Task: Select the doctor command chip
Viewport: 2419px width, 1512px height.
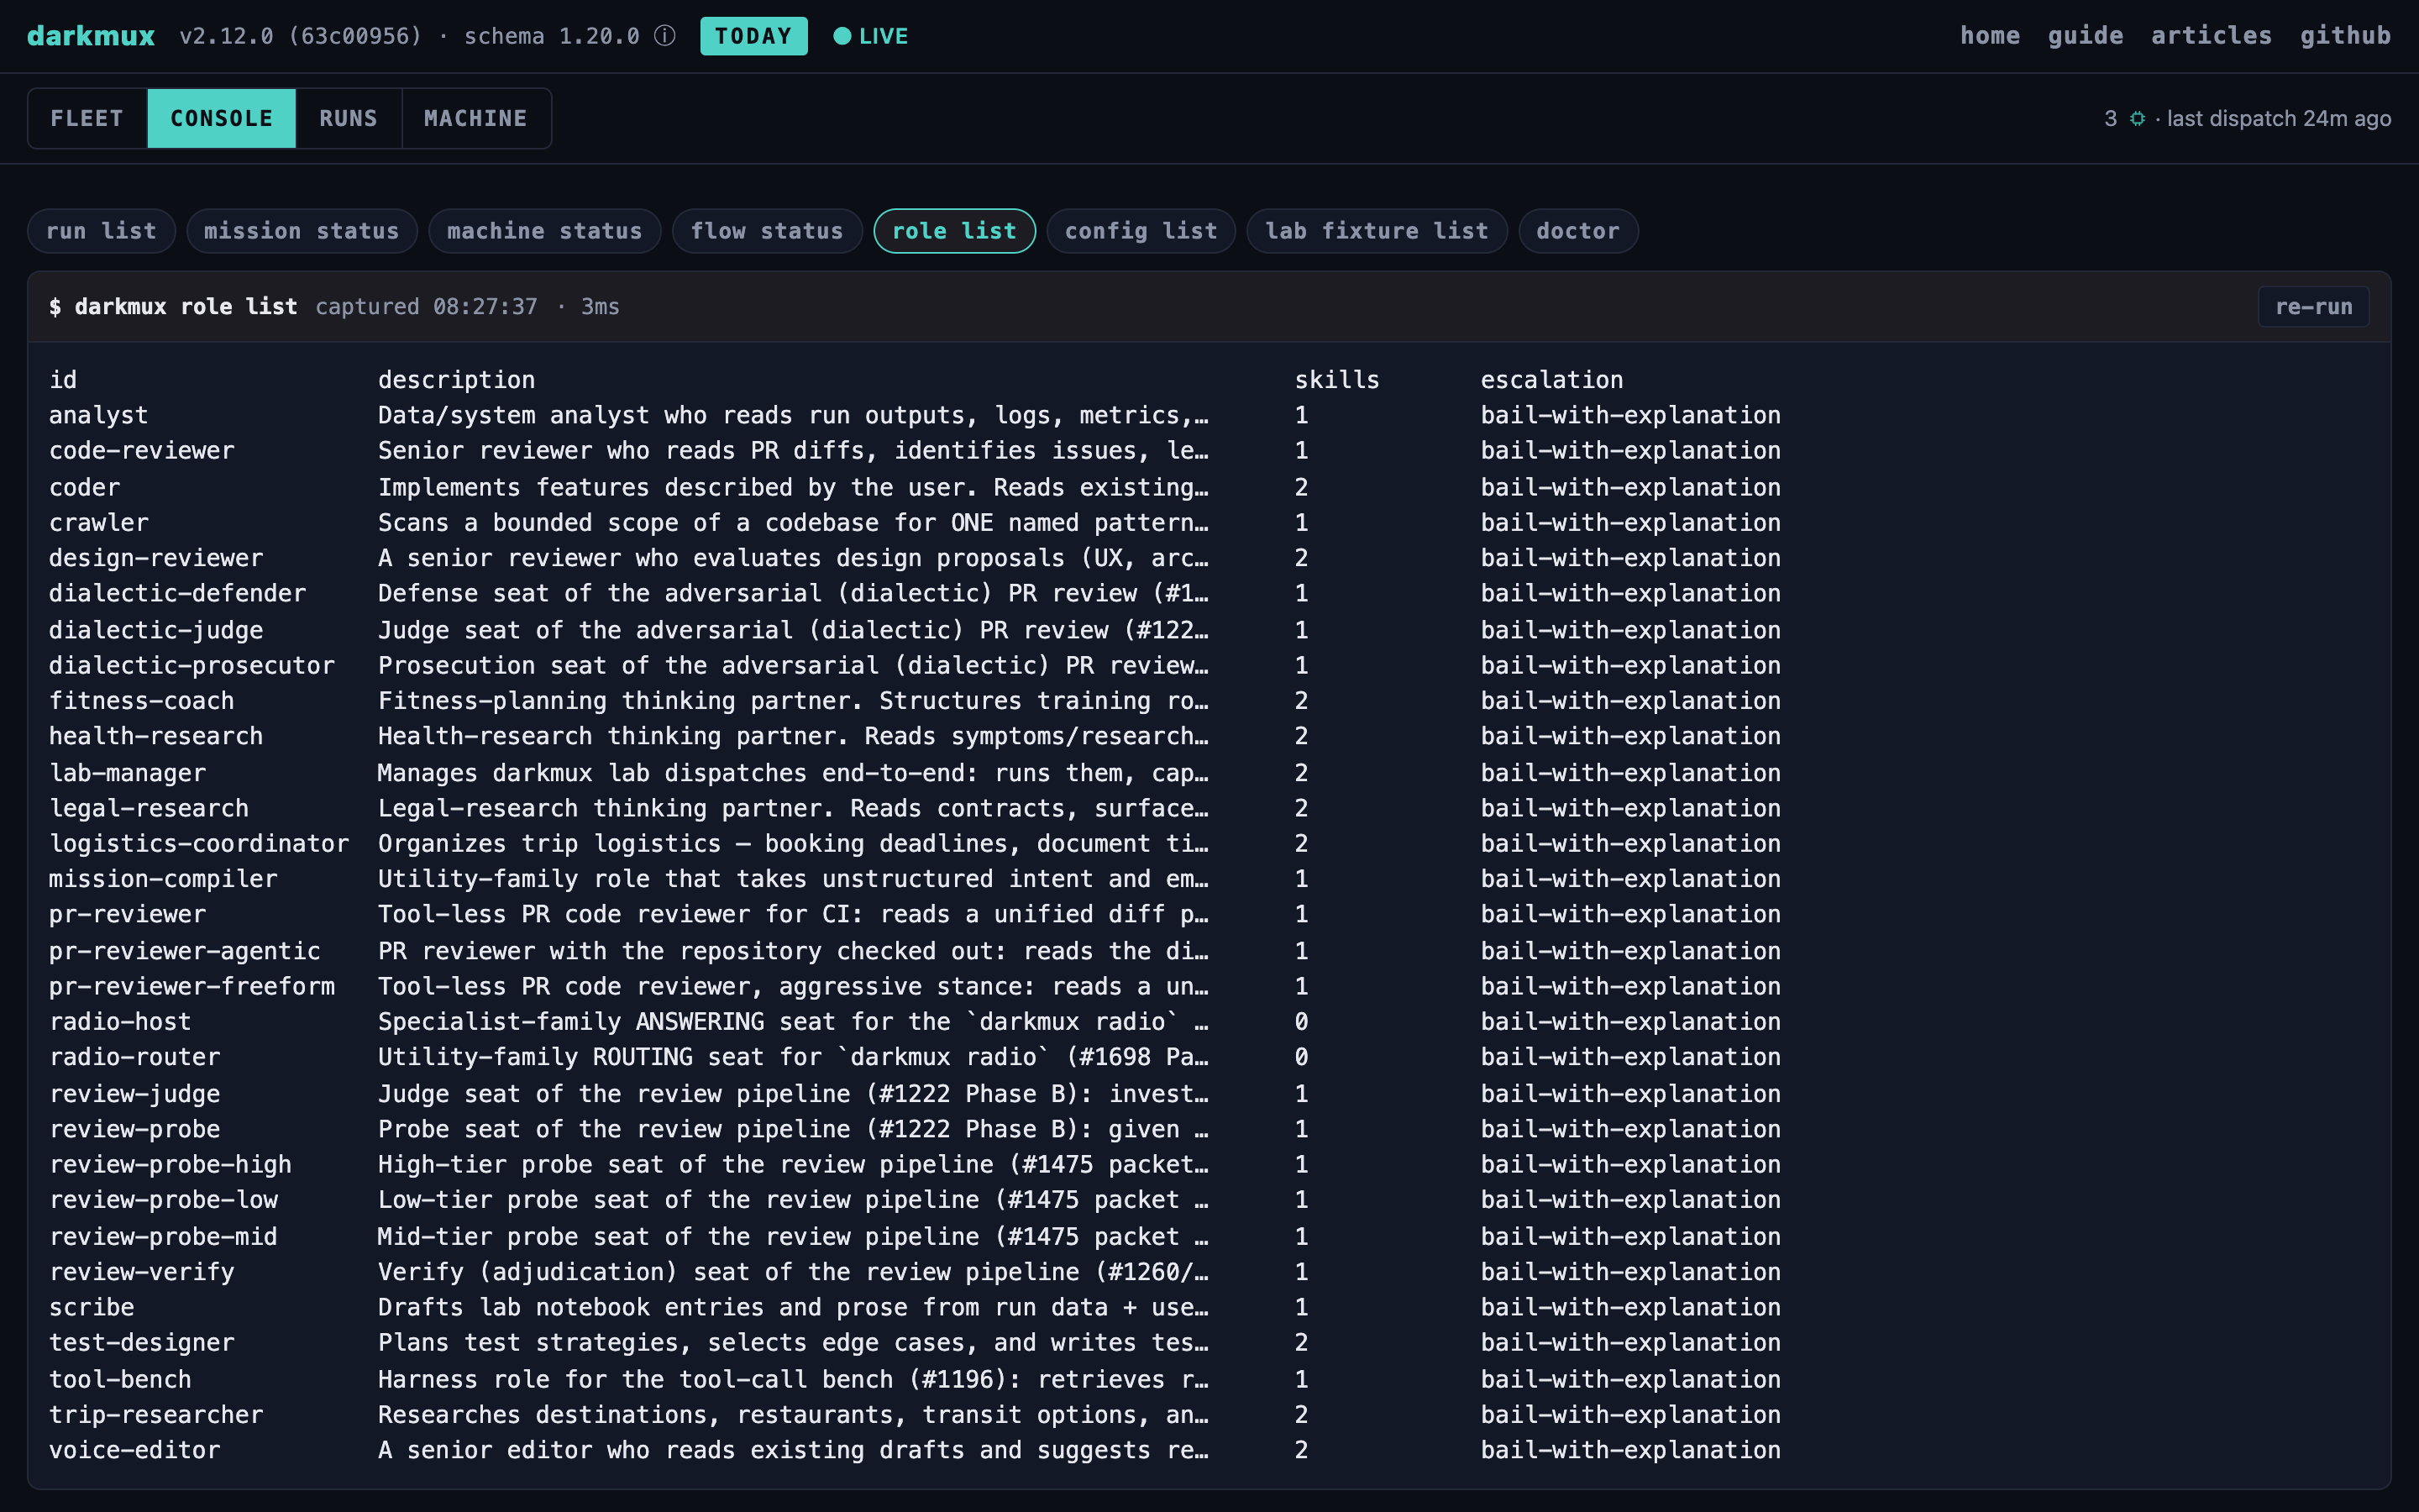Action: click(x=1578, y=231)
